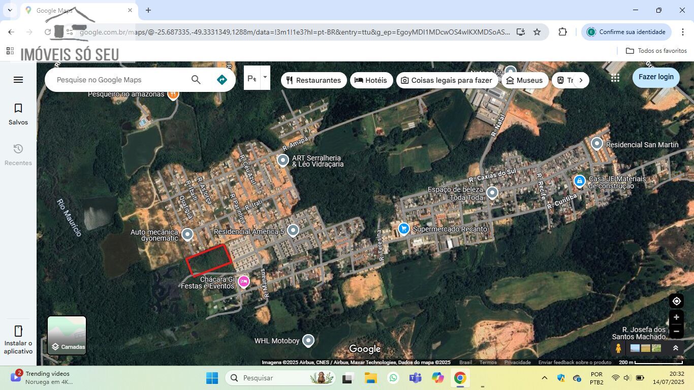Toggle the Camadas layer view thumbnail
Screen dimensions: 694x390
point(67,335)
